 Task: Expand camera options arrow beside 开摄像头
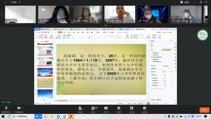(23, 108)
